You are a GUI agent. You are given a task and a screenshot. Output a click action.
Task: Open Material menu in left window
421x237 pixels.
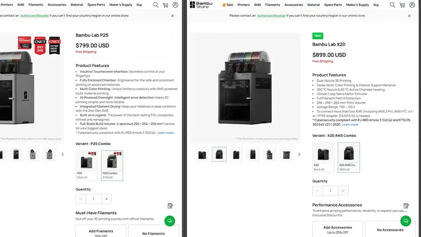point(77,5)
